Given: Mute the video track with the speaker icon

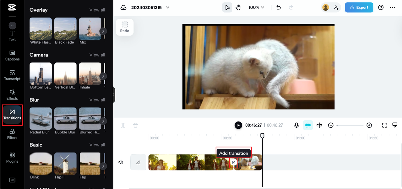Looking at the screenshot, I should (121, 162).
